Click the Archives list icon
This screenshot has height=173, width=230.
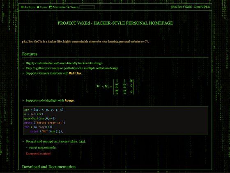pyautogui.click(x=22, y=7)
